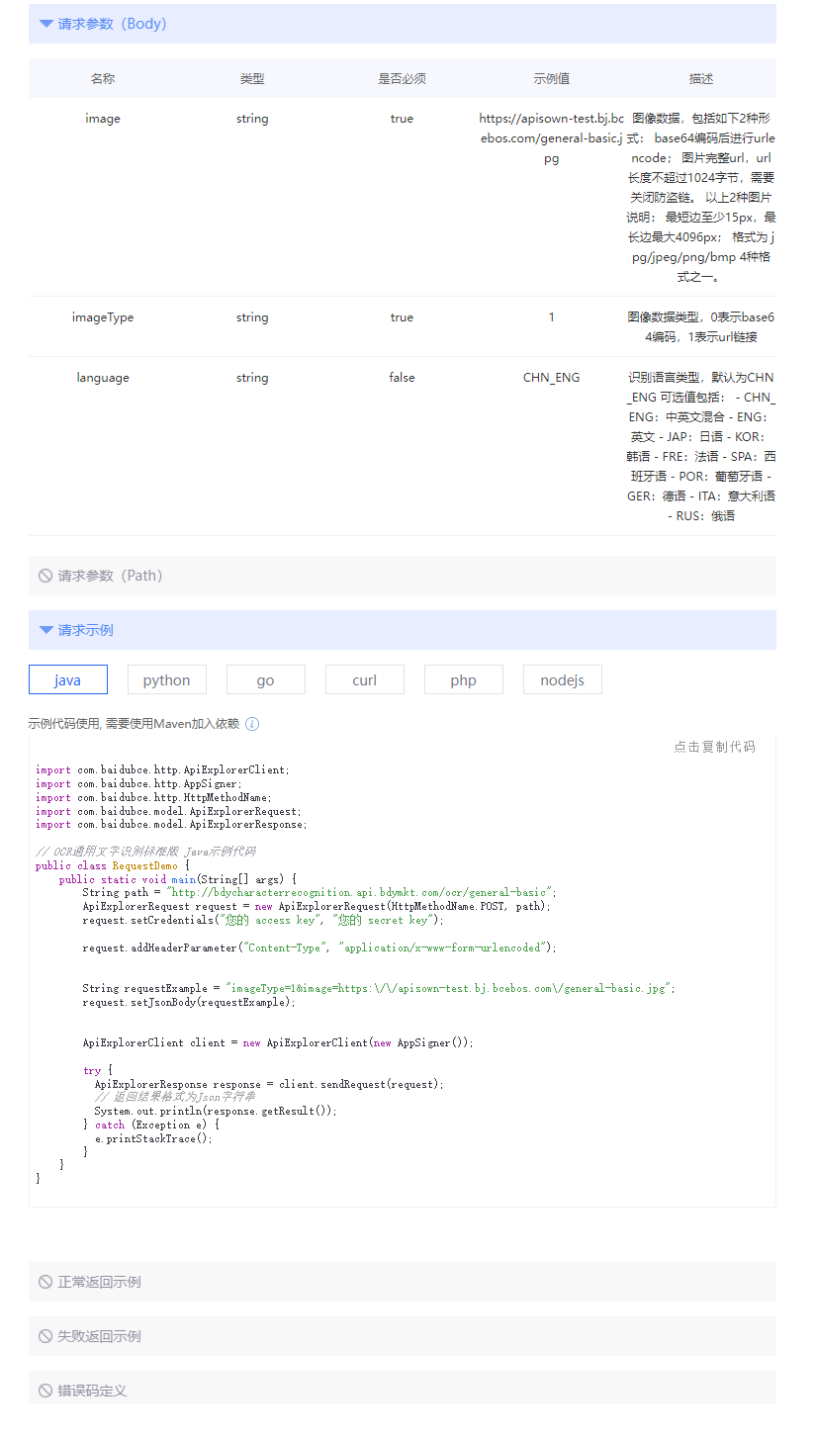Click the e.printStackTrace code line
Image resolution: width=815 pixels, height=1440 pixels.
[x=153, y=1138]
